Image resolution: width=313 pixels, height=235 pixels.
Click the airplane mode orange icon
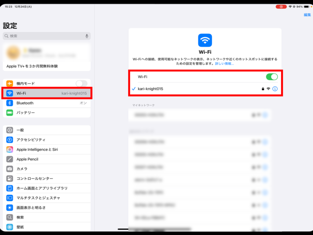coord(10,84)
